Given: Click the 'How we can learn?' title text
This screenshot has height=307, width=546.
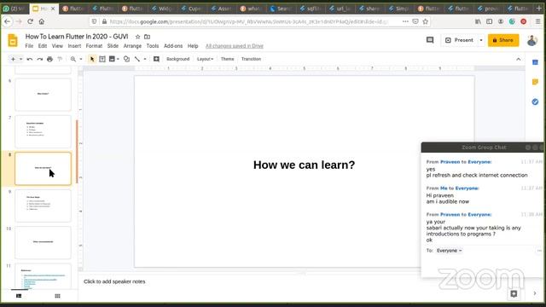Looking at the screenshot, I should [x=304, y=165].
